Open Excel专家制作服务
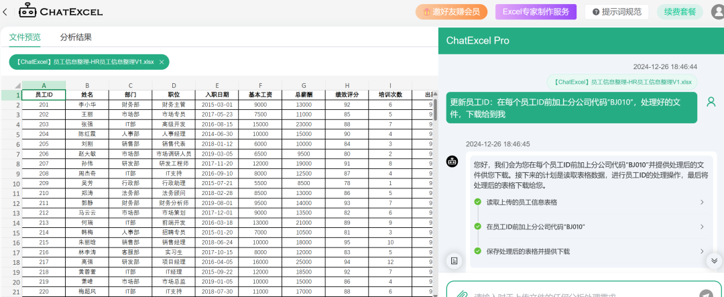Image resolution: width=724 pixels, height=297 pixels. pos(536,12)
